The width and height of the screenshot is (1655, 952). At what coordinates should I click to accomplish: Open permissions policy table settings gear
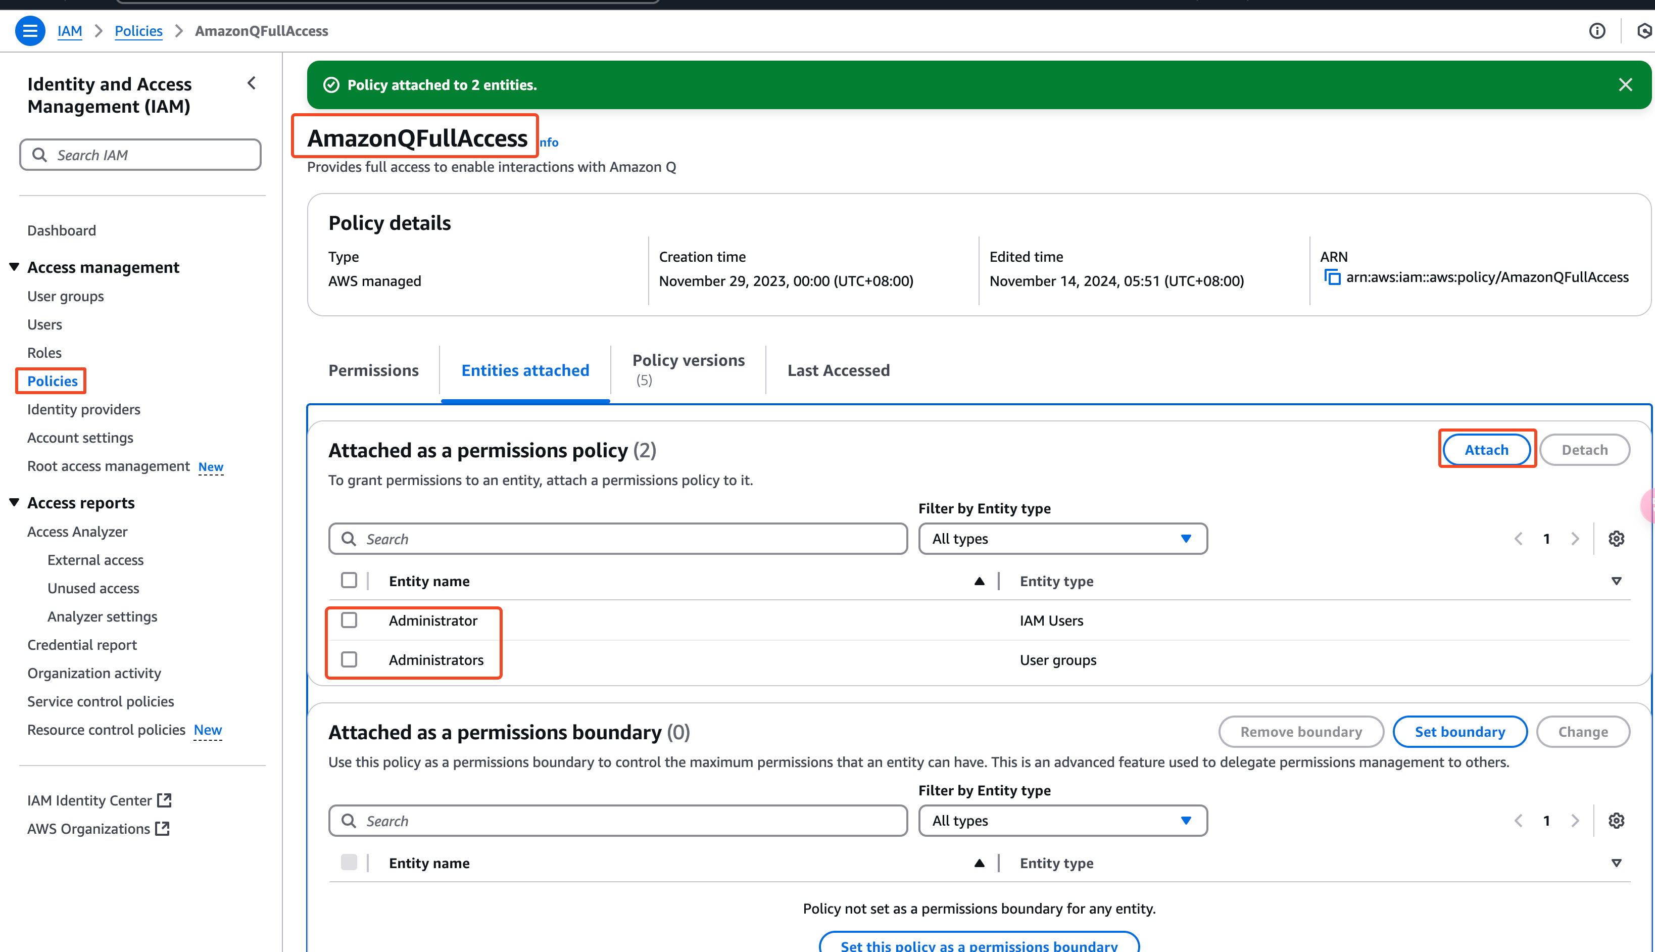1616,539
